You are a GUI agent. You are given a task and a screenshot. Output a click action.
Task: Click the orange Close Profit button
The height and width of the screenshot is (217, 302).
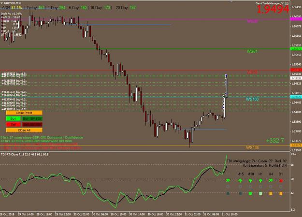click(x=24, y=113)
